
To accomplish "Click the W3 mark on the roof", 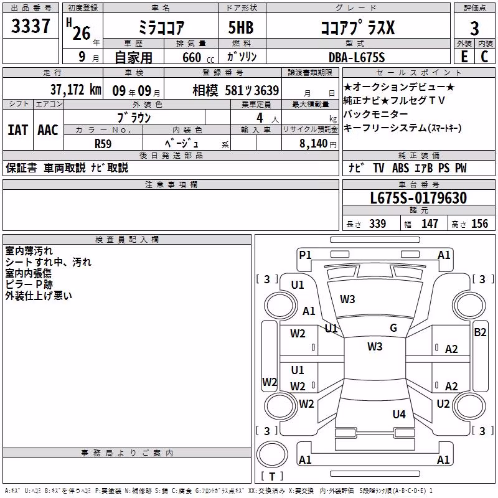I will (x=375, y=347).
